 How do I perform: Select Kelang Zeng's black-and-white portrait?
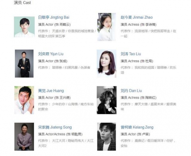pyautogui.click(x=107, y=137)
